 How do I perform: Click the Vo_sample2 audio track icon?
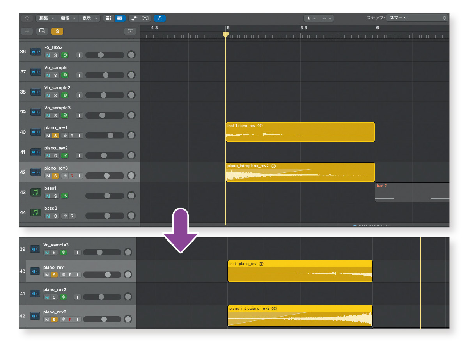(36, 92)
